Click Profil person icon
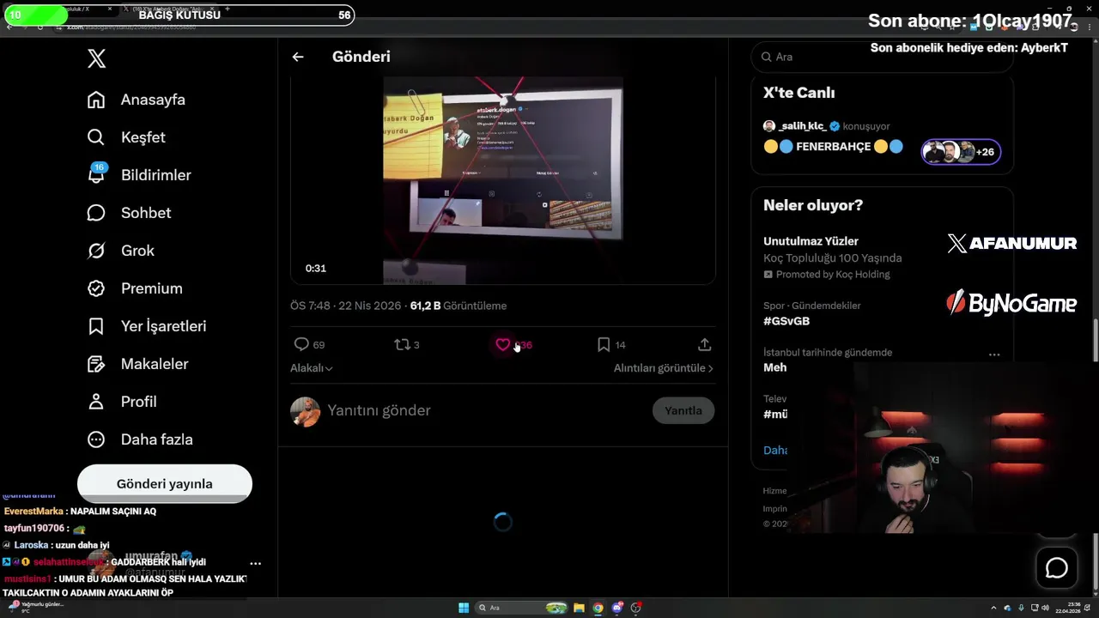The height and width of the screenshot is (618, 1099). point(96,402)
